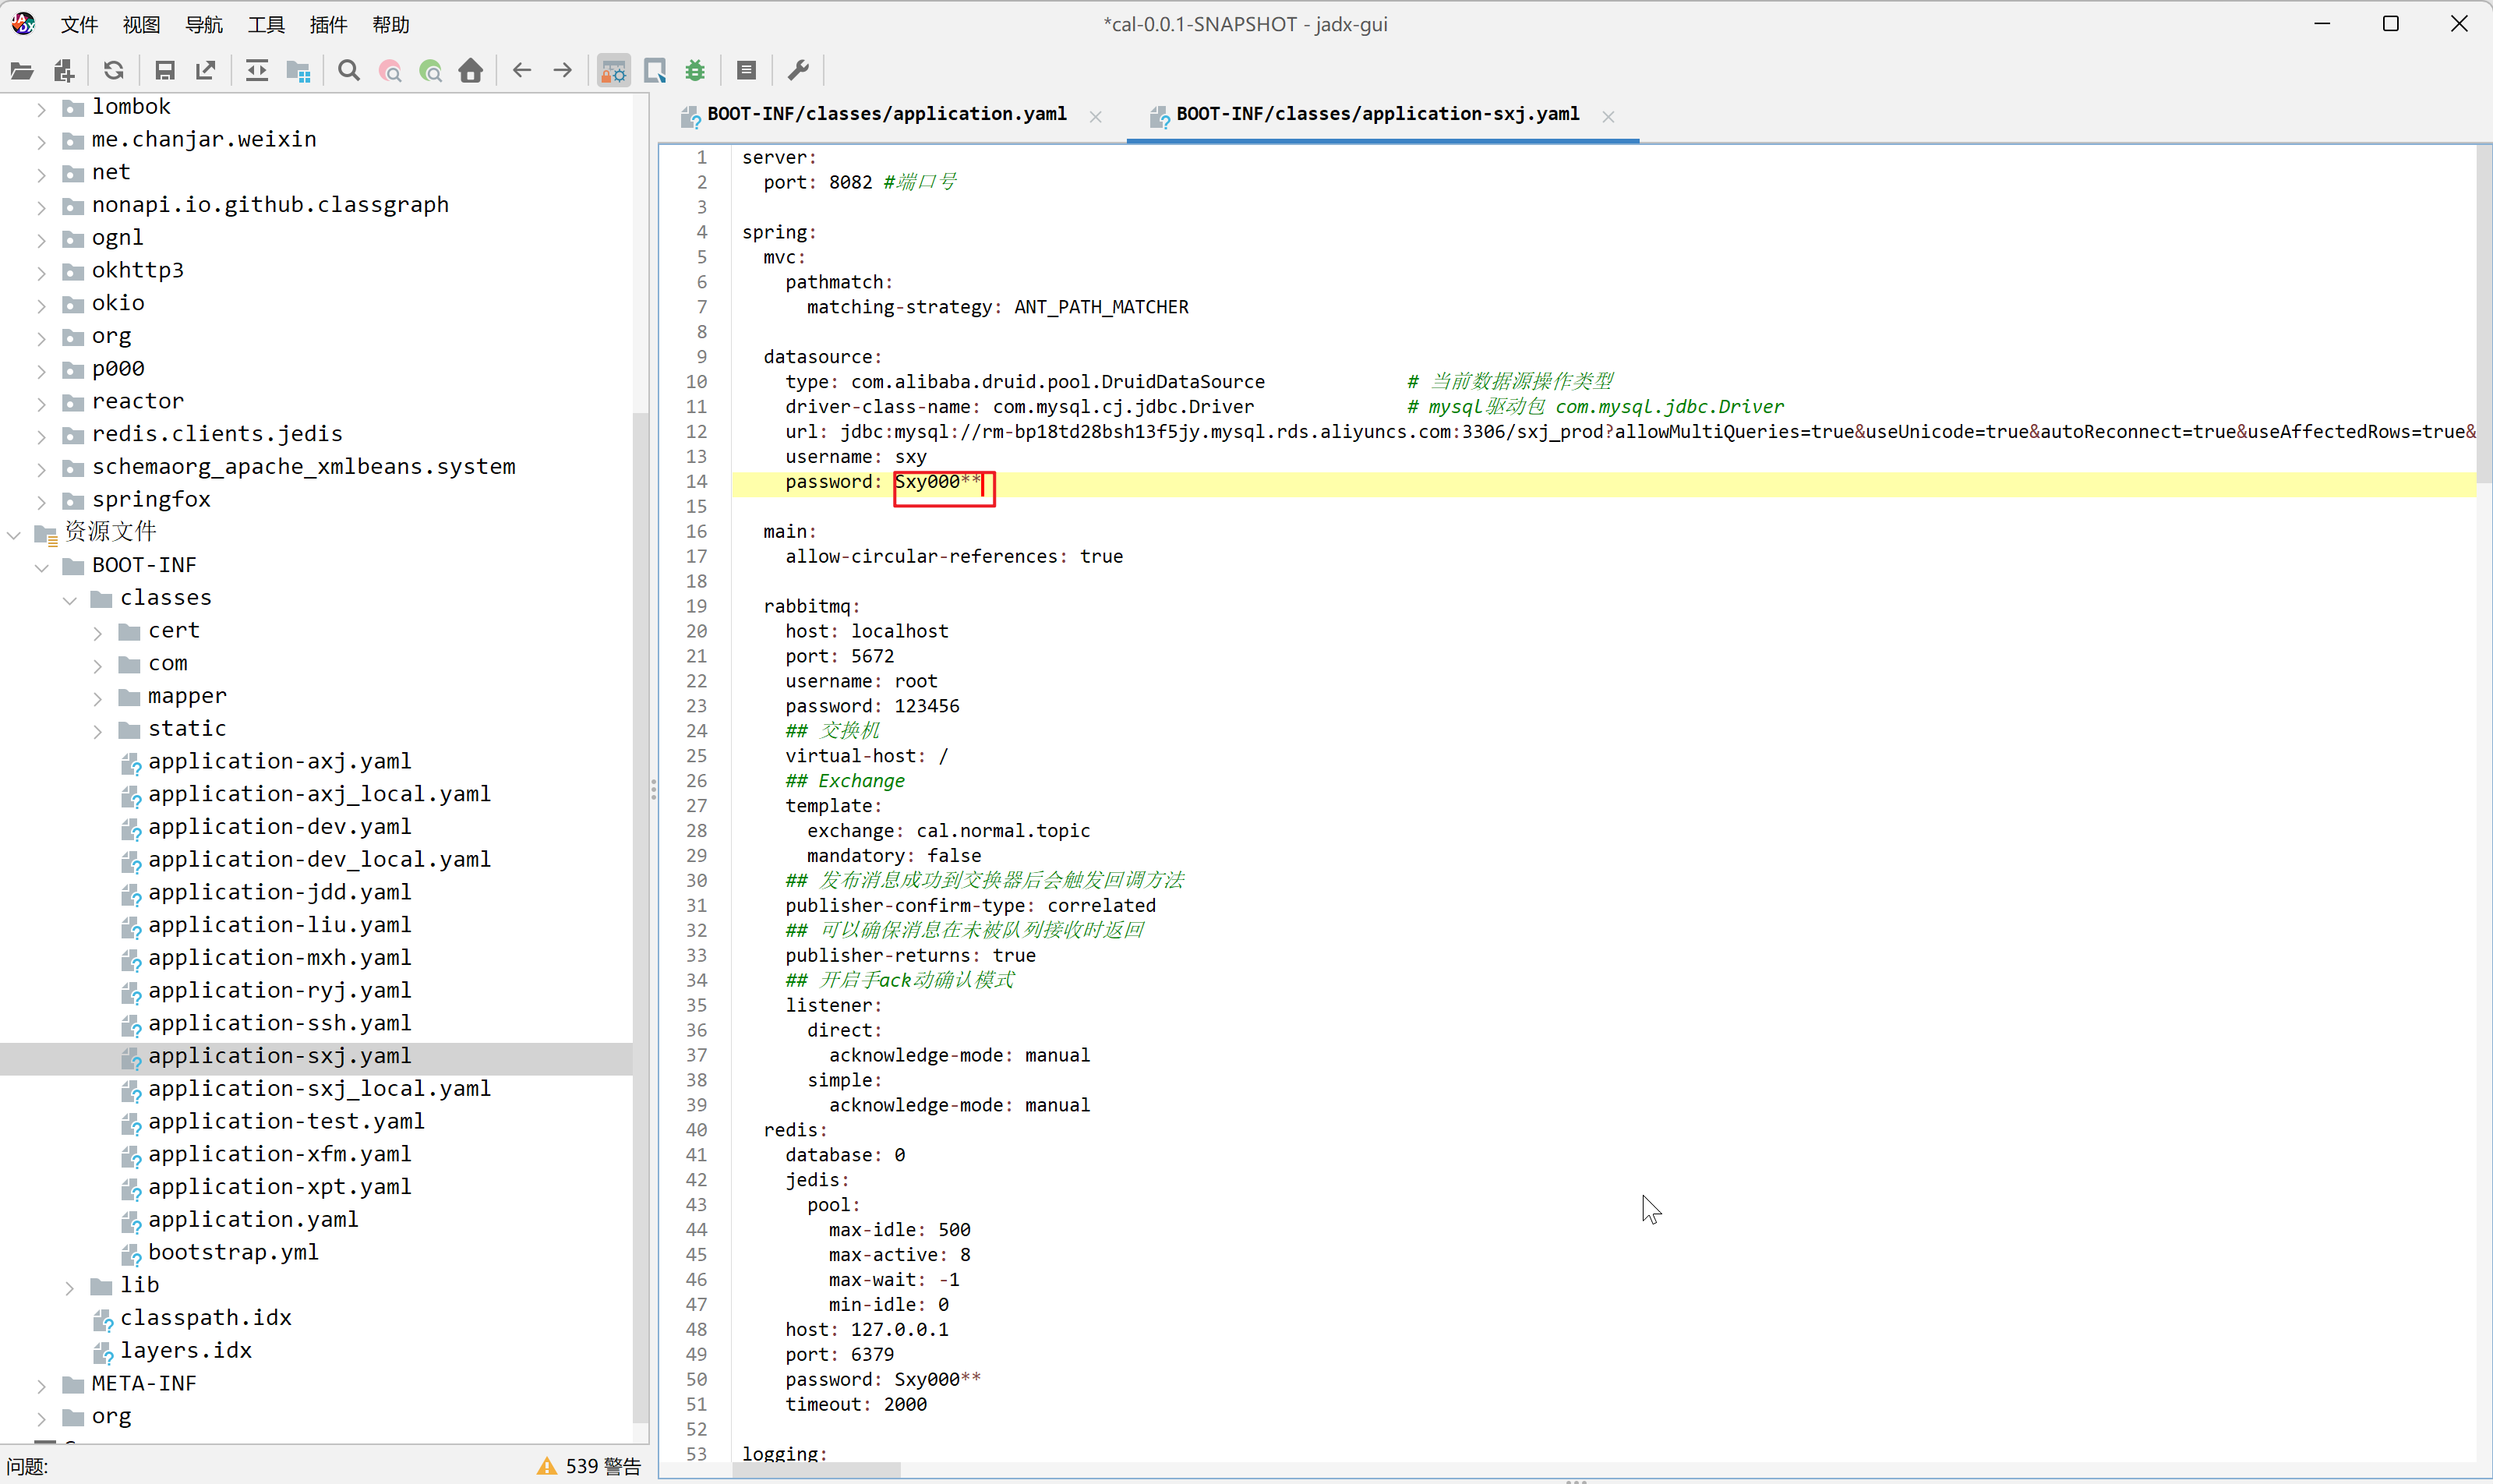
Task: Toggle the deobfuscation toolbar button
Action: click(614, 70)
